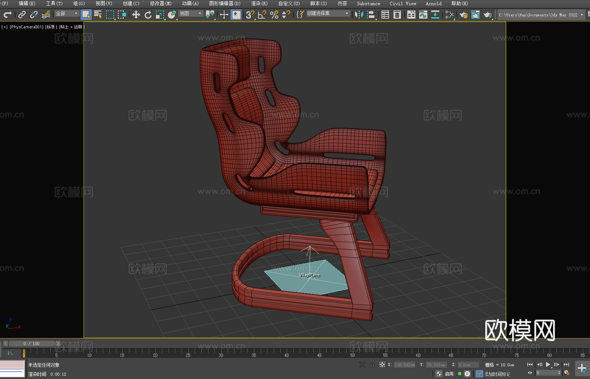Open the Scene Explorer icon
Viewport: 590px width, 379px height.
(x=385, y=15)
